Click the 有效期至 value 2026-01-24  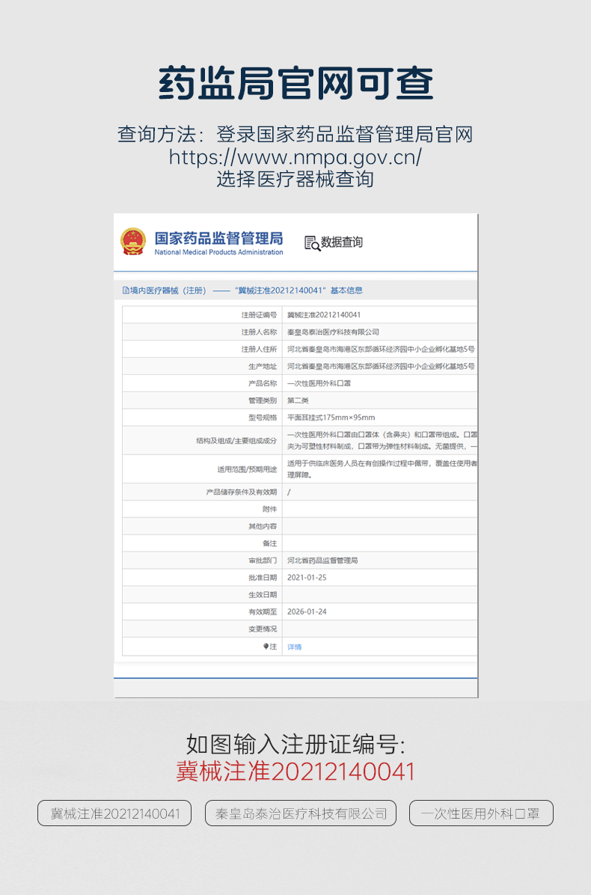point(307,611)
